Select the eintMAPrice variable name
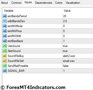This screenshot has height=90, width=93. coord(15,31)
